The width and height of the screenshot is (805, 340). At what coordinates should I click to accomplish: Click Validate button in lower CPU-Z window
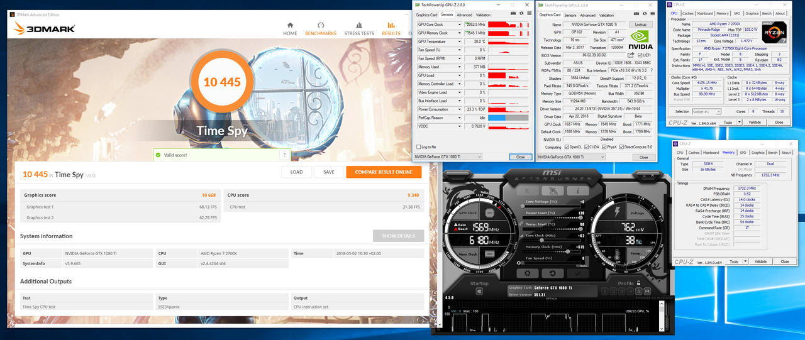(x=761, y=261)
